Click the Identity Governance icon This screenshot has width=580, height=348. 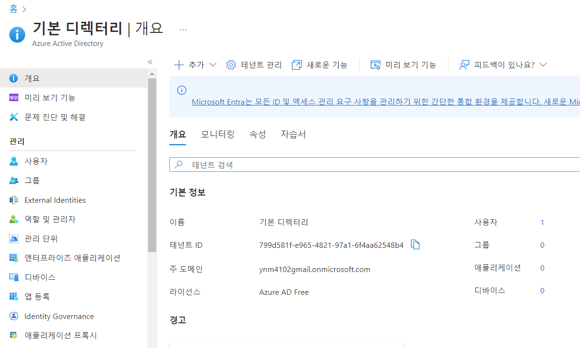[14, 316]
